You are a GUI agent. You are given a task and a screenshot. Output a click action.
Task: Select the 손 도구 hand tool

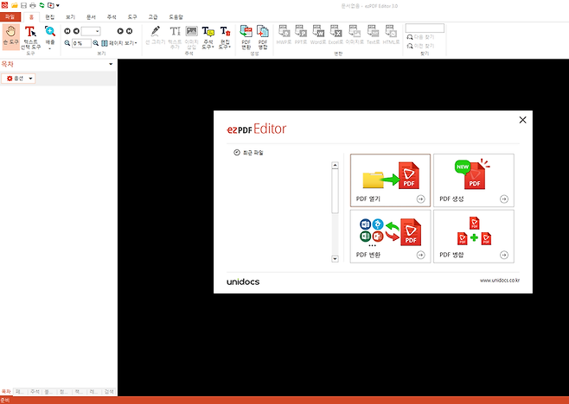point(10,35)
